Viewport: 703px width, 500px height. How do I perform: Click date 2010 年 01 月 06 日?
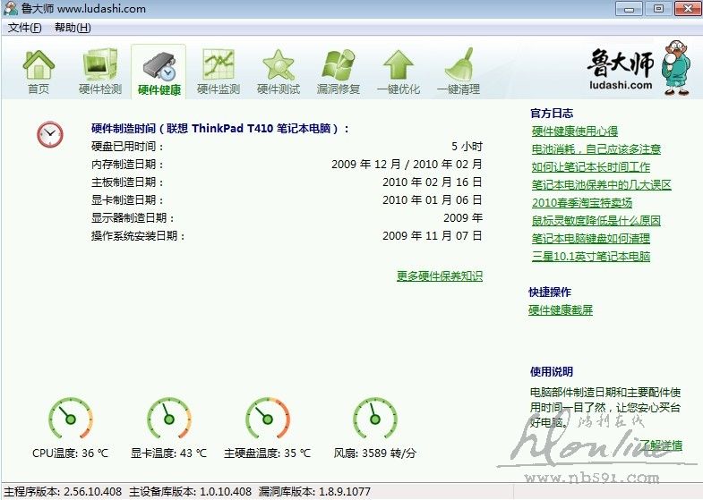[433, 200]
